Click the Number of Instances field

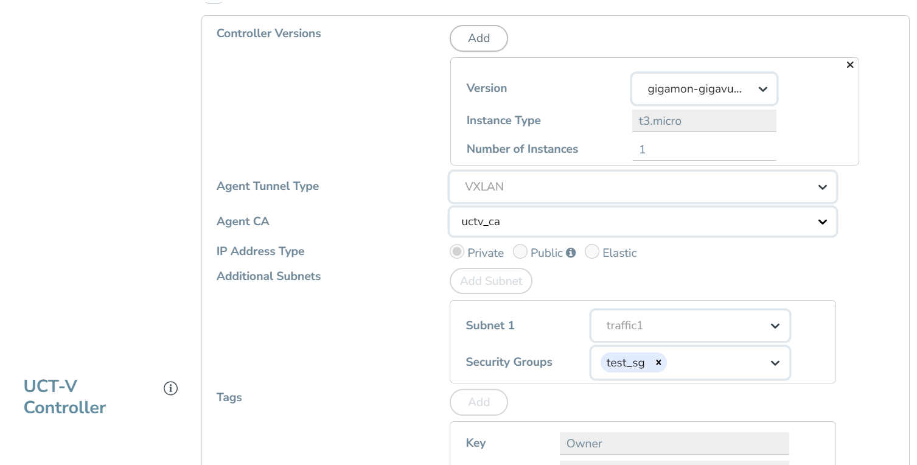coord(704,149)
